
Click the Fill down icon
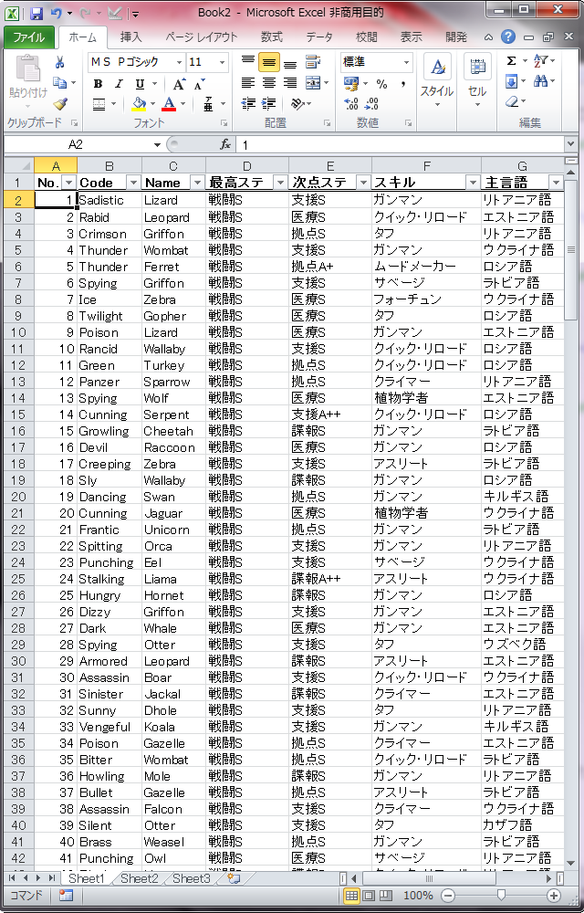pos(511,81)
